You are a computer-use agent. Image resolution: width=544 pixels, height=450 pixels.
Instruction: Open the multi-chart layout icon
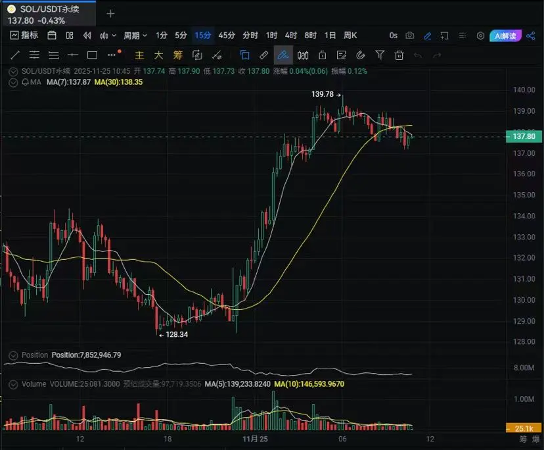pos(70,36)
